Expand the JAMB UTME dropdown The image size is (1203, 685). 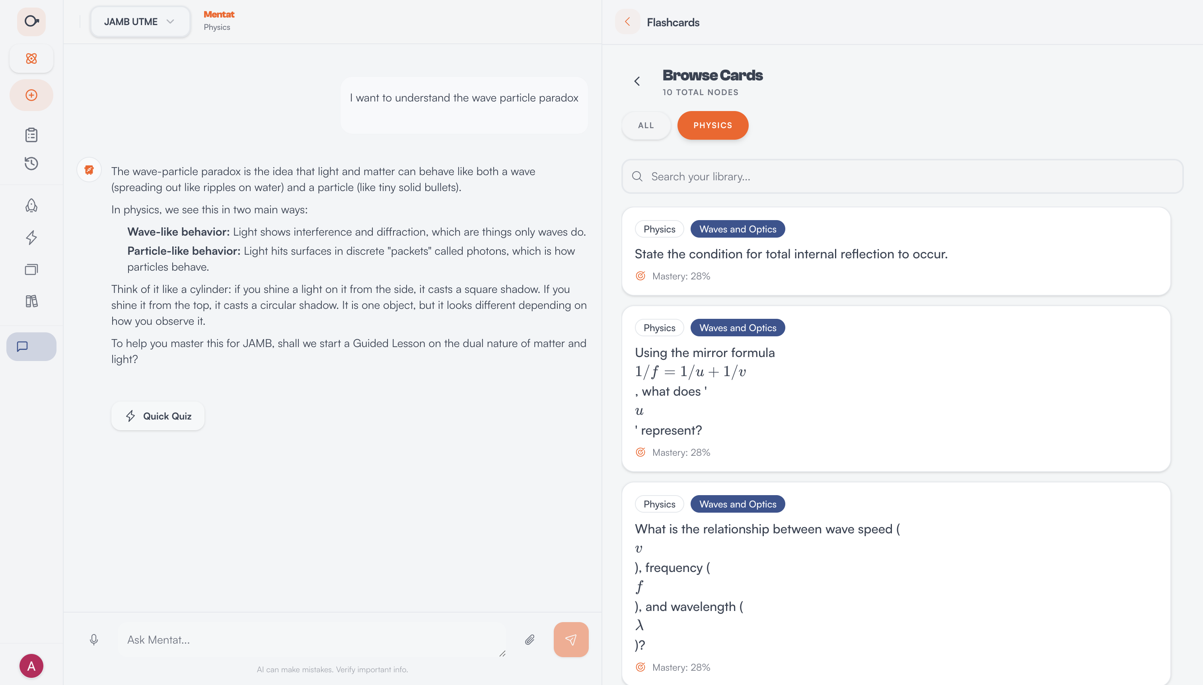click(140, 21)
